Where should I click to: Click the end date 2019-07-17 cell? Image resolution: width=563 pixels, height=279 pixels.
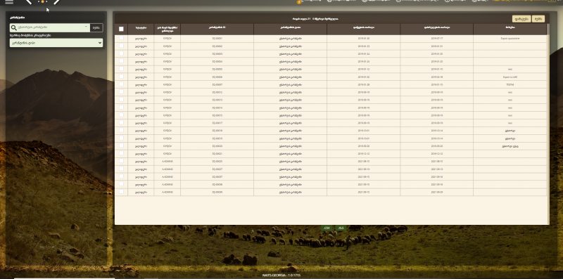pyautogui.click(x=436, y=39)
